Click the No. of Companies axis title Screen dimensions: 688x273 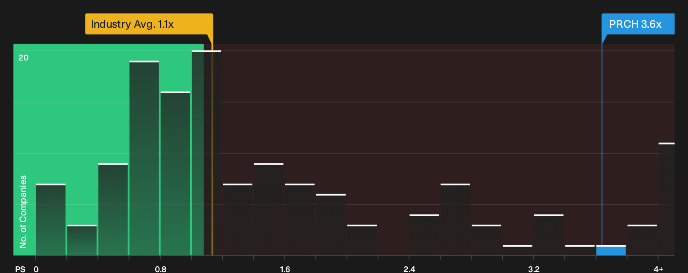pos(23,212)
